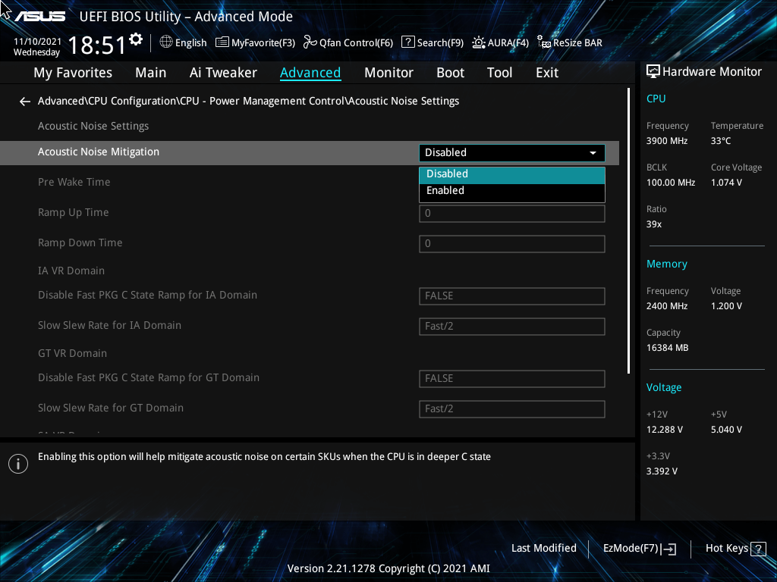Open Disable Fast PKG C State GT Domain box
This screenshot has height=582, width=777.
pos(512,379)
